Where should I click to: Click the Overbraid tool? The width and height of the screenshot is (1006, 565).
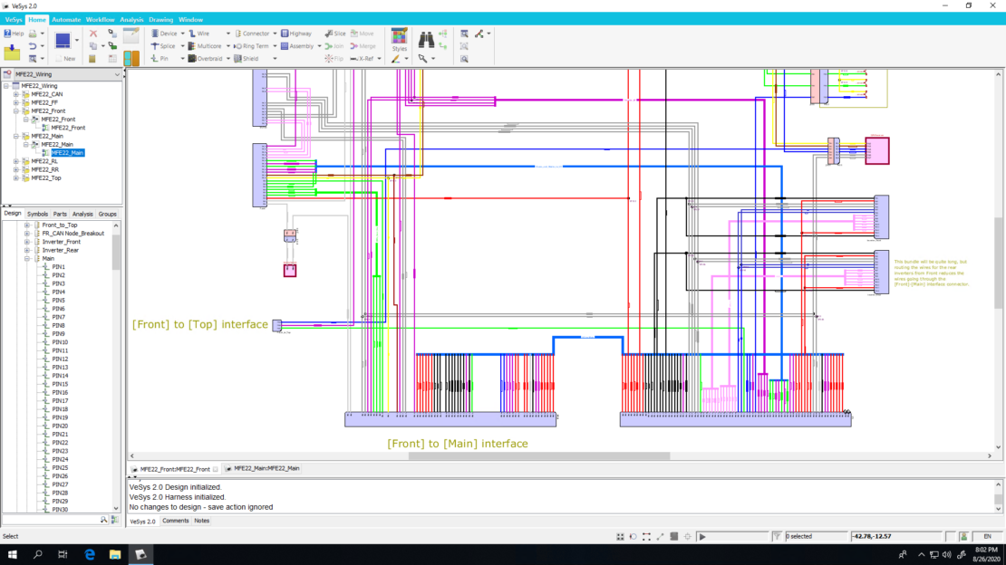pyautogui.click(x=205, y=58)
